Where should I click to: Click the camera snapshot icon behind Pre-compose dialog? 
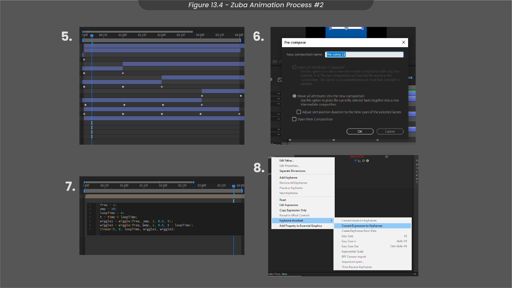(x=275, y=62)
